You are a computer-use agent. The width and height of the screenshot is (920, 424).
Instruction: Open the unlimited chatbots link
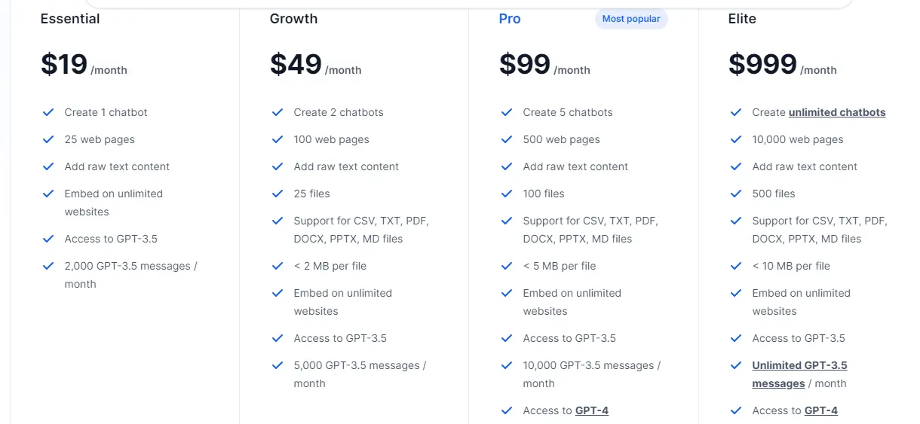click(837, 112)
